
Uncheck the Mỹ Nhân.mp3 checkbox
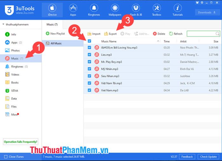click(89, 69)
